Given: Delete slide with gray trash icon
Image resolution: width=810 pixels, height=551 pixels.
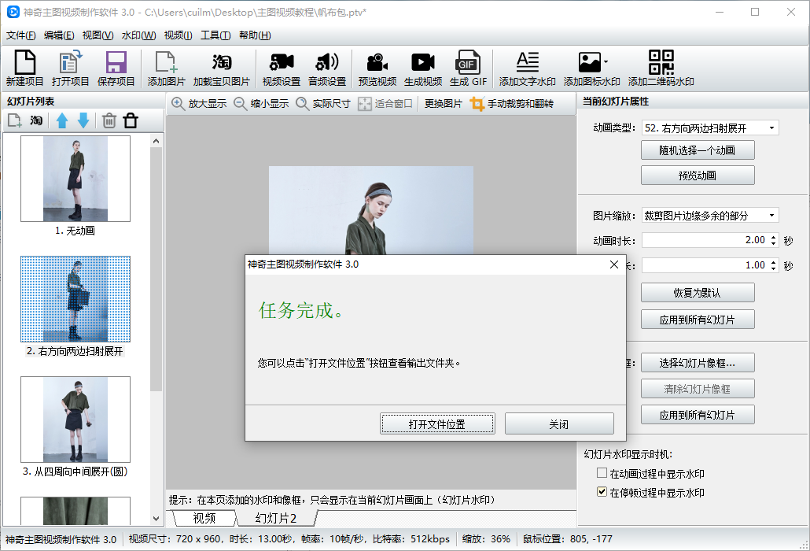Looking at the screenshot, I should pos(109,120).
